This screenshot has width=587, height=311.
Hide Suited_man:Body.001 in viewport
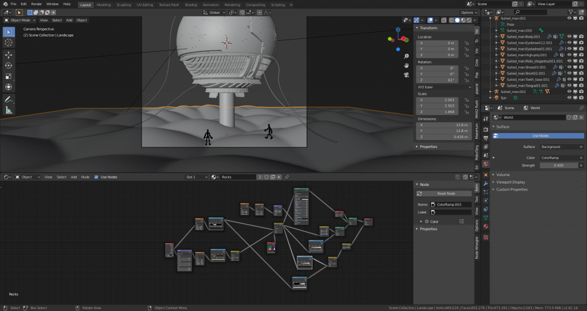pyautogui.click(x=569, y=36)
